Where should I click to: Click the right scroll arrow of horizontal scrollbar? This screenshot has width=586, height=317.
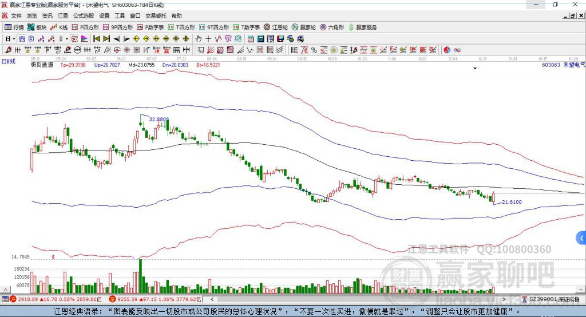point(504,299)
